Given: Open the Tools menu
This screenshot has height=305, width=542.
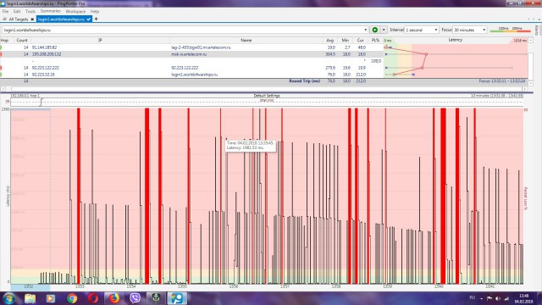Looking at the screenshot, I should pos(30,11).
